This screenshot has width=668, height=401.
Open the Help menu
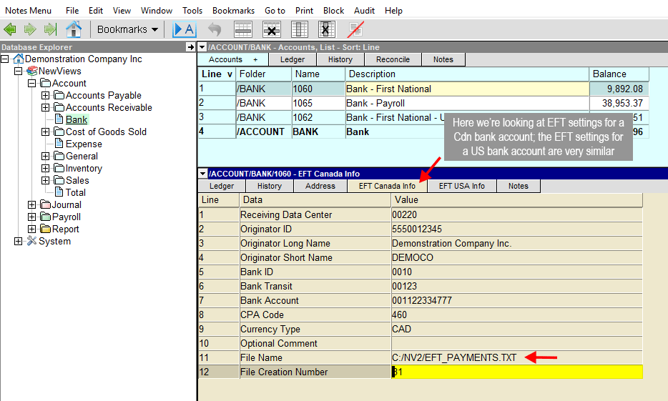coord(393,11)
